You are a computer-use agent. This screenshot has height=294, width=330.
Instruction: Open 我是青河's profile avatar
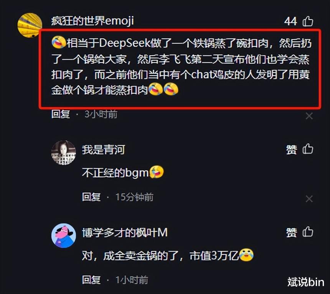tap(64, 153)
